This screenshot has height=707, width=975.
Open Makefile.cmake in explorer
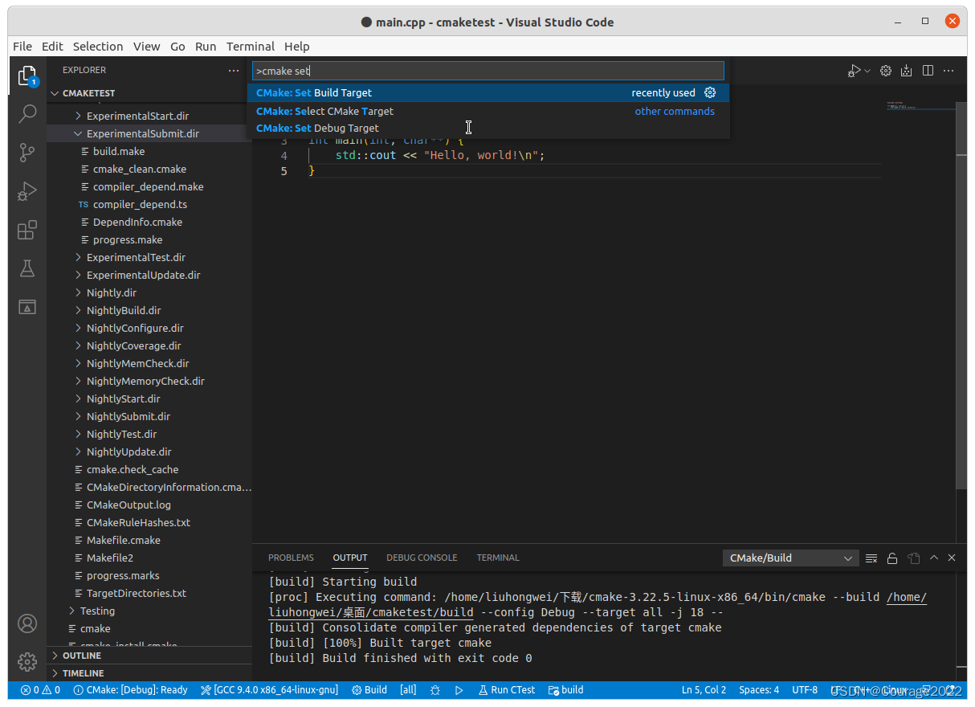point(149,540)
